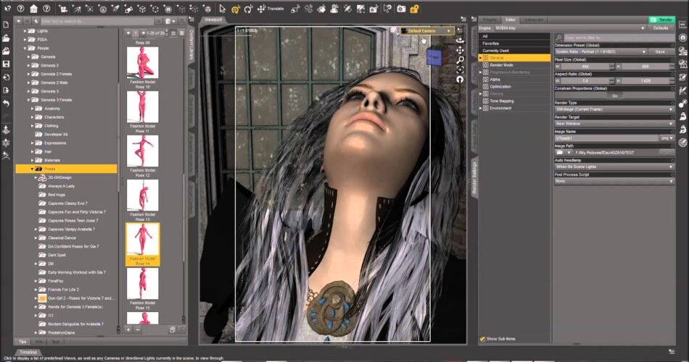
Task: Click the viewport orbit camera icon
Action: (460, 41)
